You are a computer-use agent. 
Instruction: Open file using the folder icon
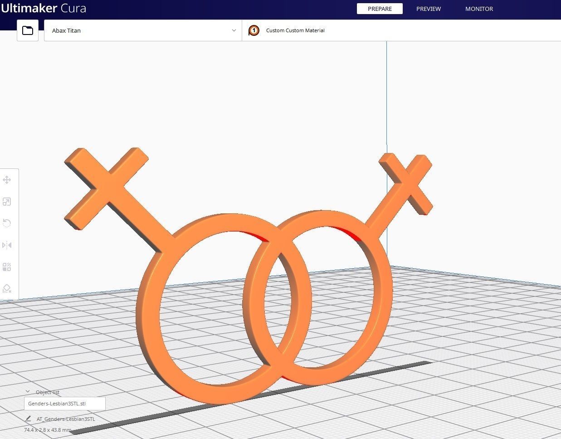click(x=28, y=30)
